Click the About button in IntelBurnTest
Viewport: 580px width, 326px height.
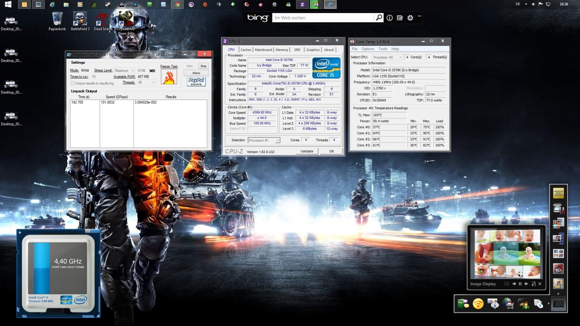(x=196, y=73)
